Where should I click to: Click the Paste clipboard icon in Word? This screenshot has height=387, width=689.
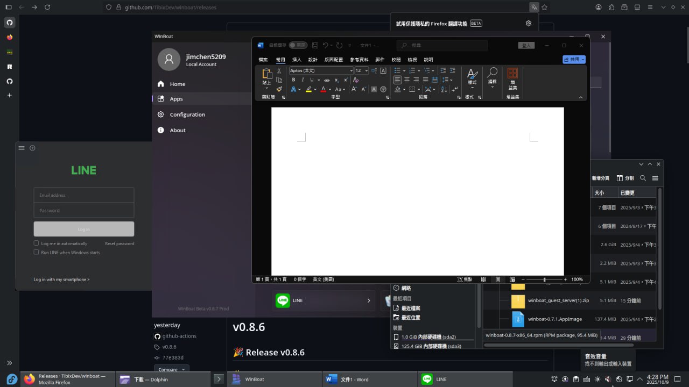[266, 76]
